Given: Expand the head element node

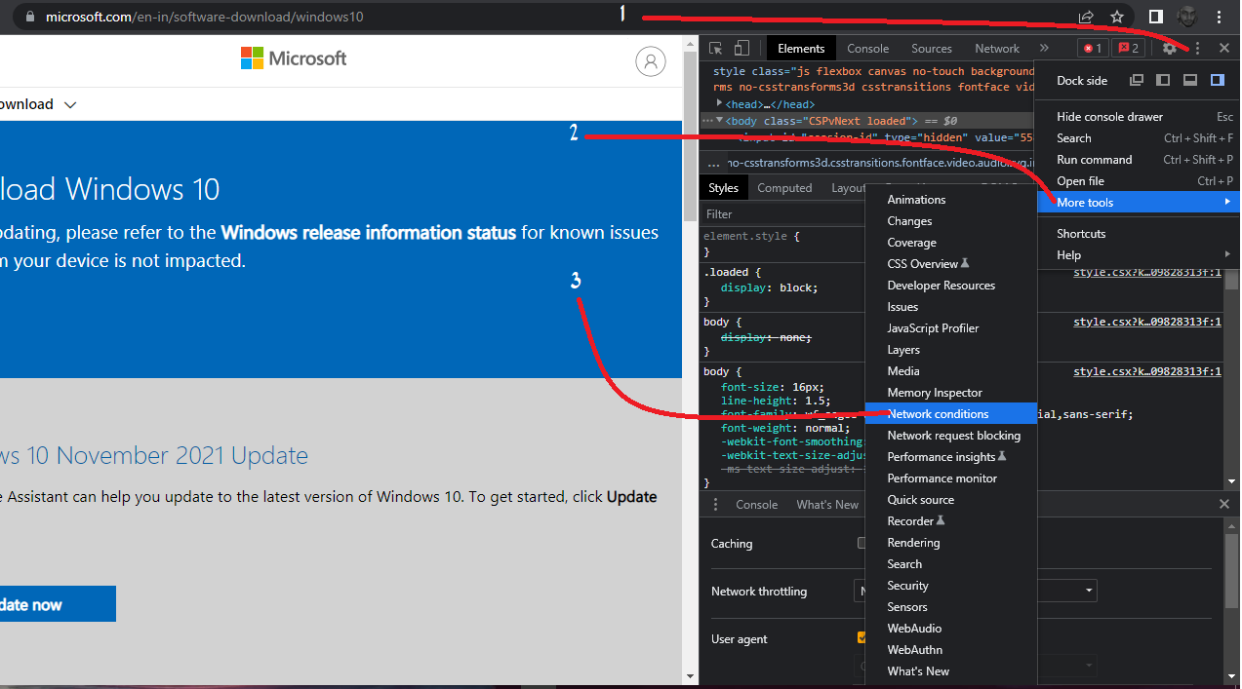Looking at the screenshot, I should (720, 103).
